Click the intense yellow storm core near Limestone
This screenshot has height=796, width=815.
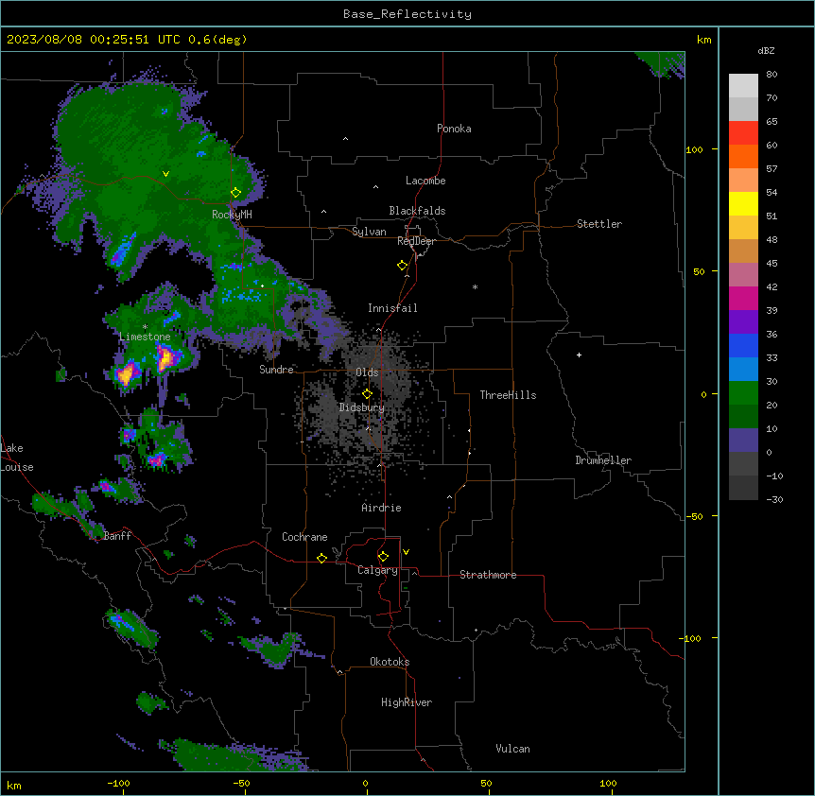click(166, 357)
